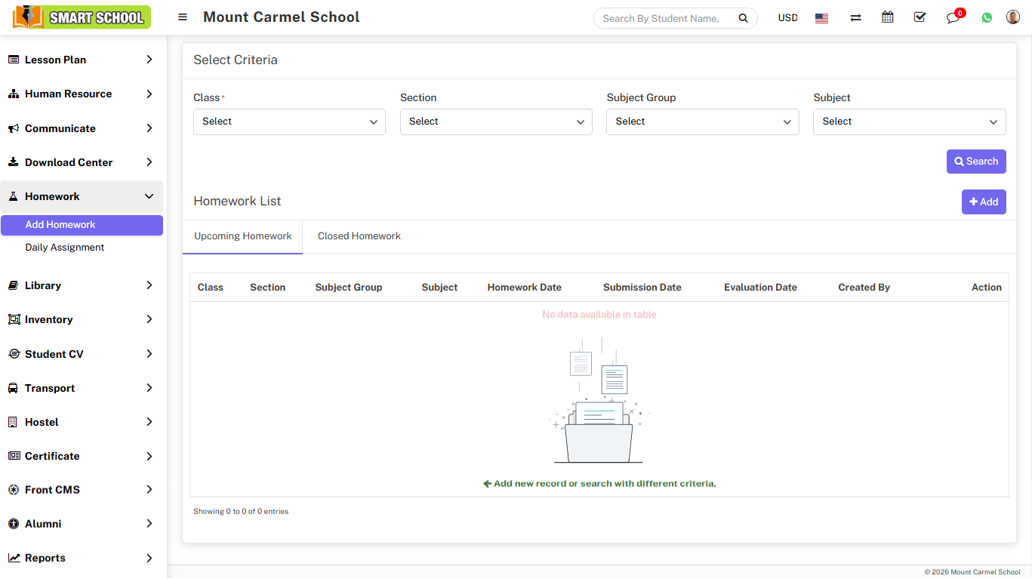Screen dimensions: 1032x579
Task: Open the Section dropdown
Action: (x=496, y=122)
